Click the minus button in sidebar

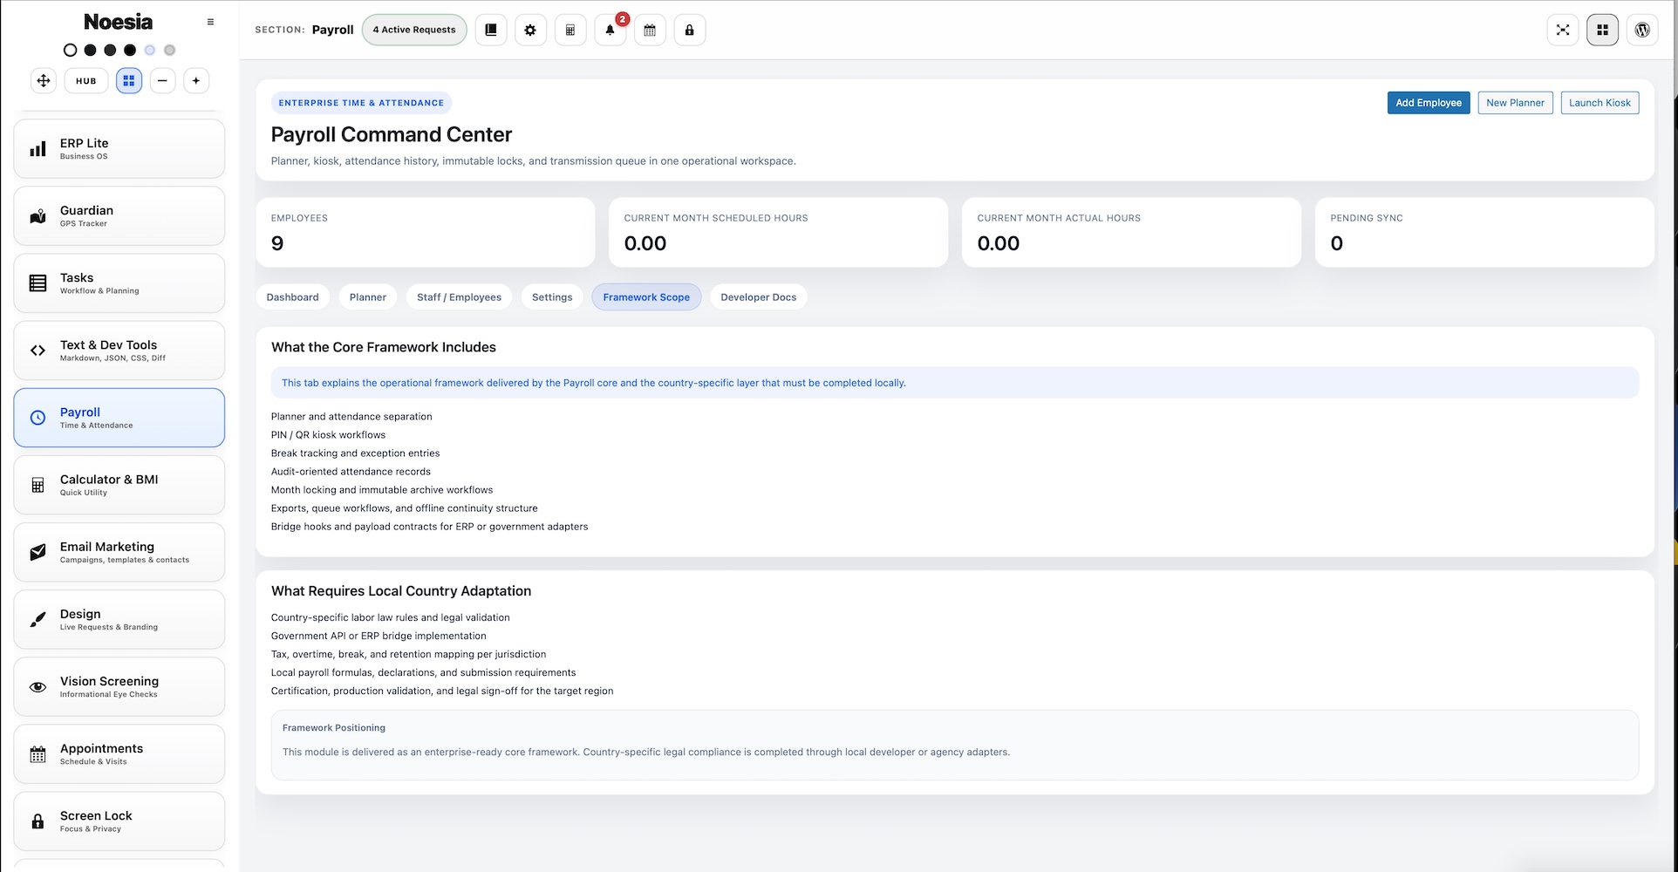click(x=162, y=80)
